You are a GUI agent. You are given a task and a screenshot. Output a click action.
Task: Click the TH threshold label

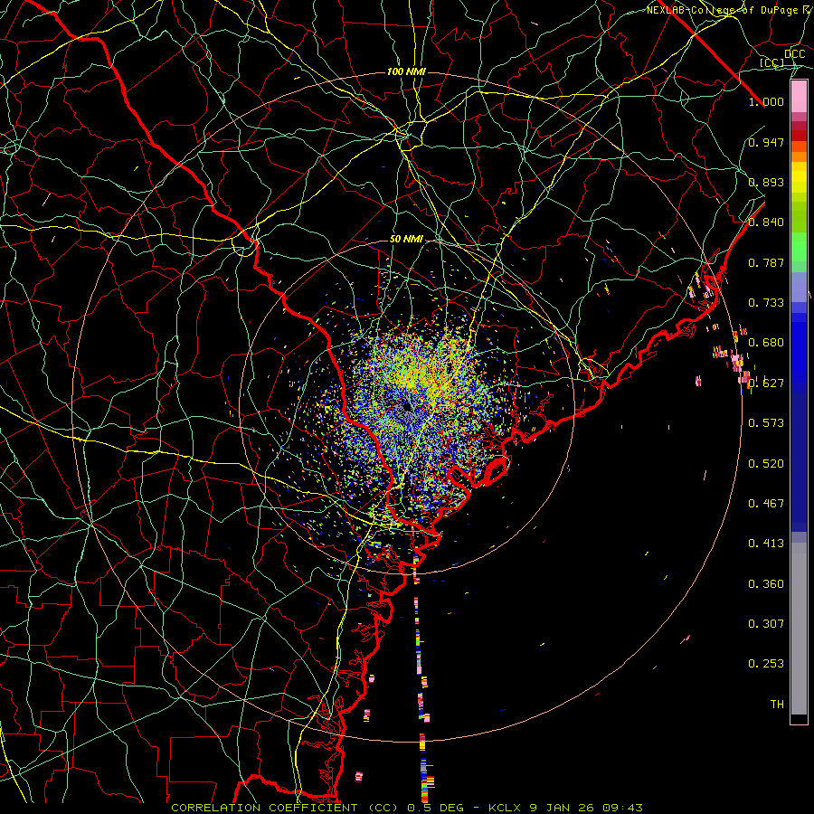[777, 705]
